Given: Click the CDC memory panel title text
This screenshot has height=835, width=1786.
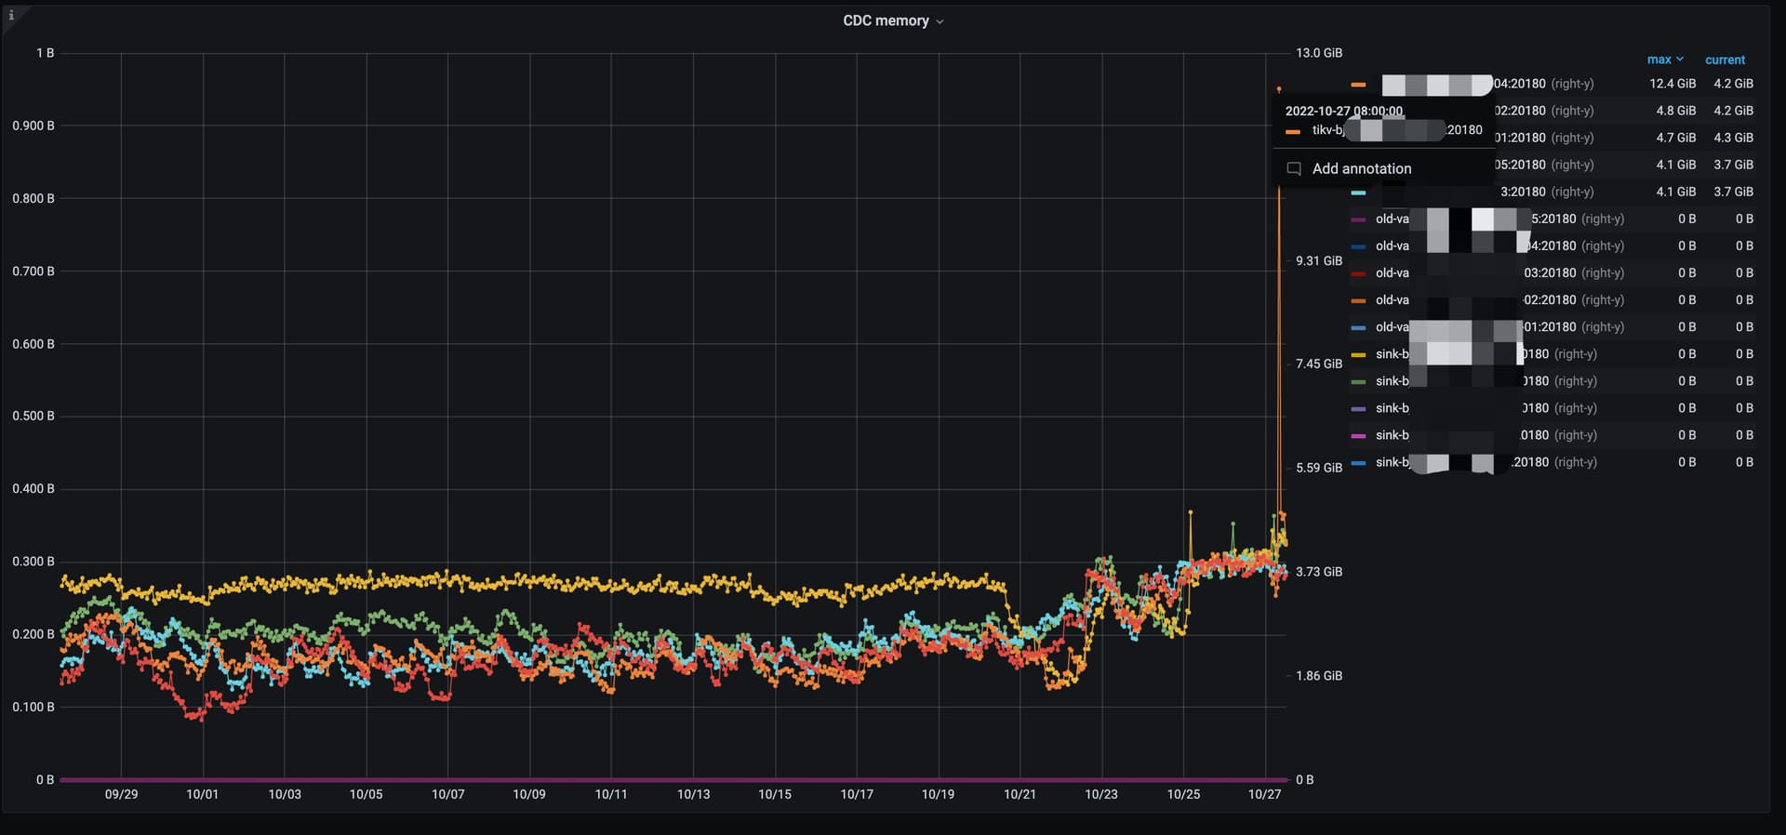Looking at the screenshot, I should [x=885, y=20].
